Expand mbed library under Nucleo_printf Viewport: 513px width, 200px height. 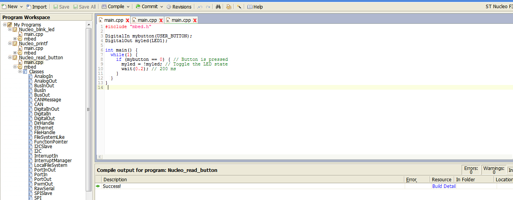[15, 53]
